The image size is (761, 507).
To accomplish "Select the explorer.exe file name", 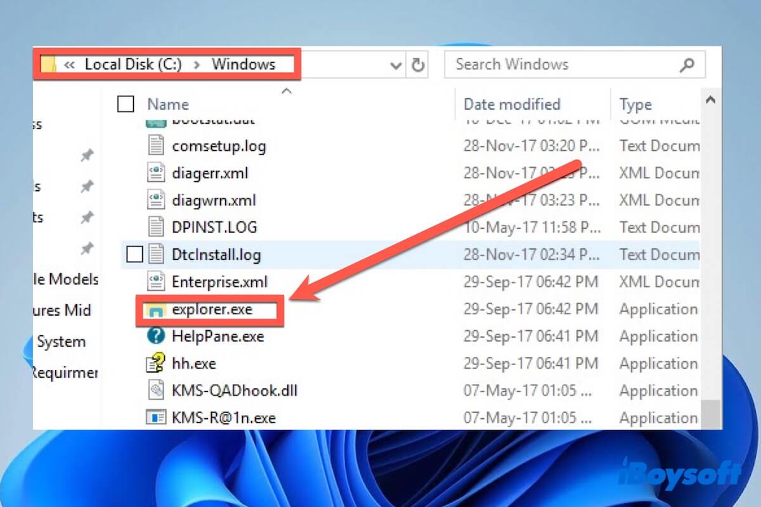I will point(212,310).
